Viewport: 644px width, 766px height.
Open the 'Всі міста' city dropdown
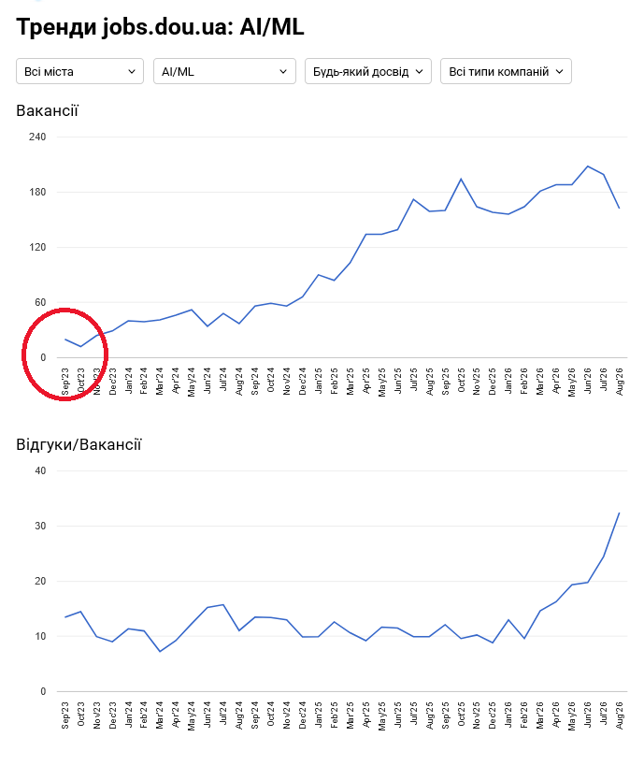coord(79,71)
